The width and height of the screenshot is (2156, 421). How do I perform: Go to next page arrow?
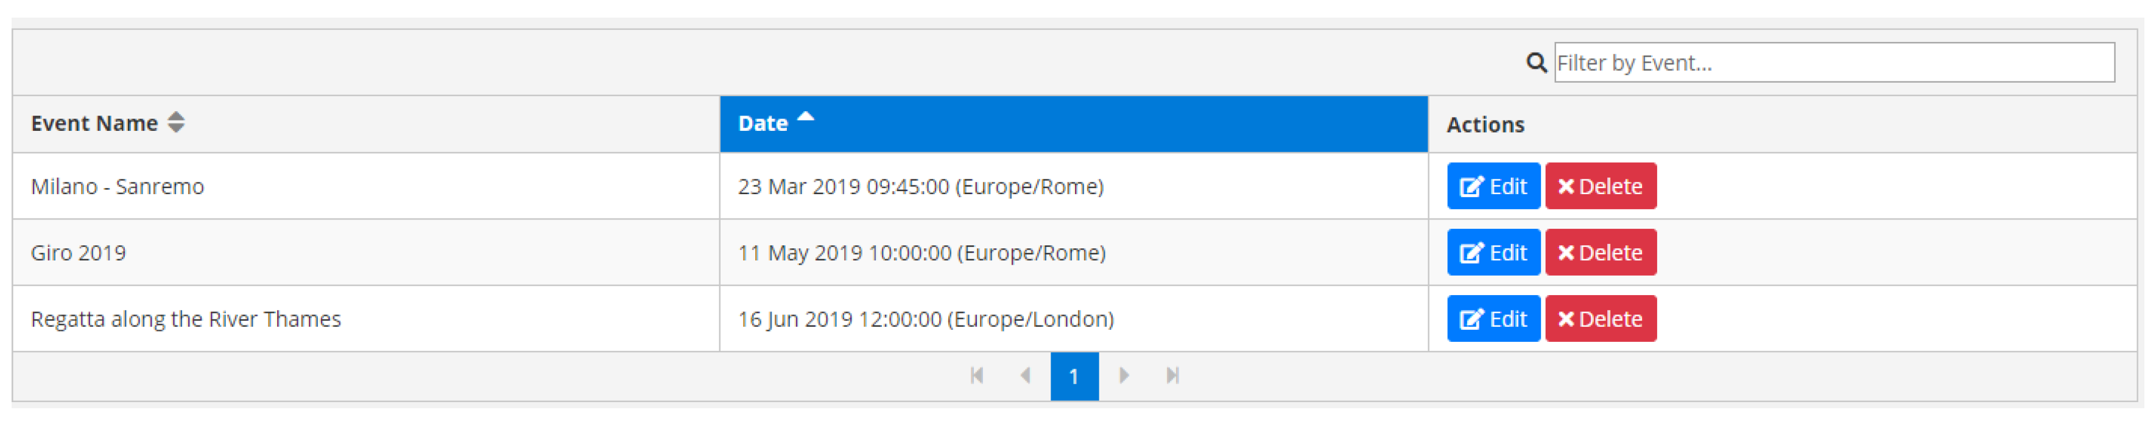click(1124, 376)
